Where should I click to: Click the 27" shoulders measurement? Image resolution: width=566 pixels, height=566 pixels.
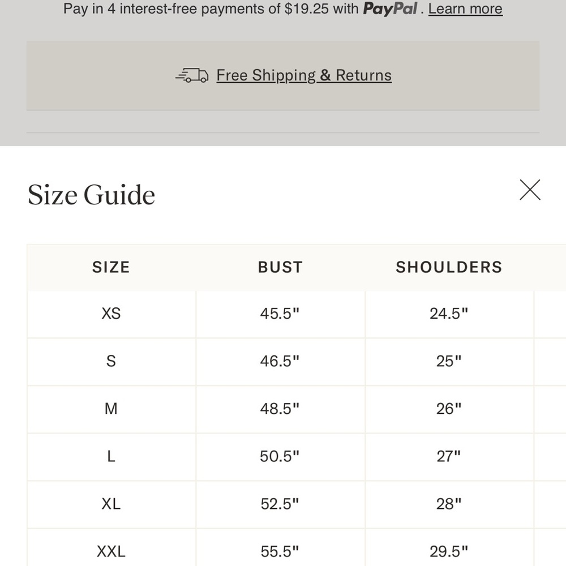tap(449, 457)
